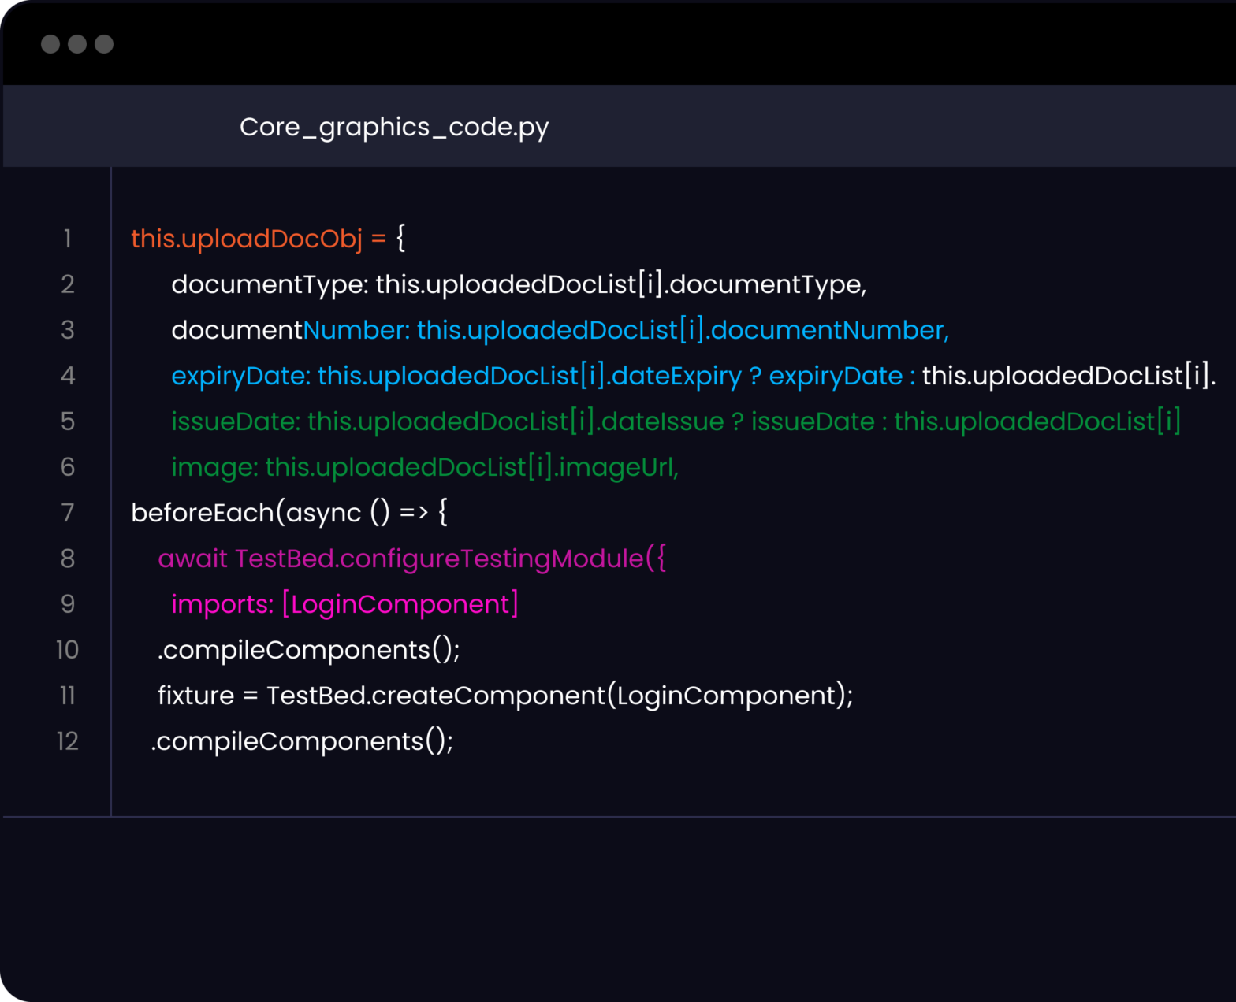Click line number 1 in the gutter
The image size is (1236, 1002).
[x=68, y=239]
